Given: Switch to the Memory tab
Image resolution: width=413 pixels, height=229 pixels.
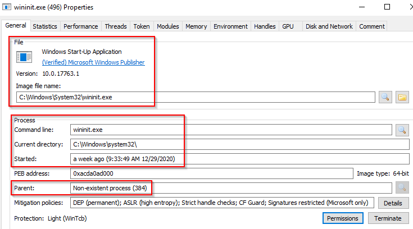Looking at the screenshot, I should point(196,26).
